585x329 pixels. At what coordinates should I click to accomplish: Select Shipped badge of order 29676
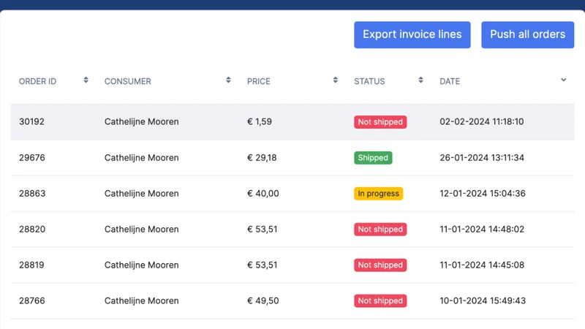pyautogui.click(x=373, y=158)
